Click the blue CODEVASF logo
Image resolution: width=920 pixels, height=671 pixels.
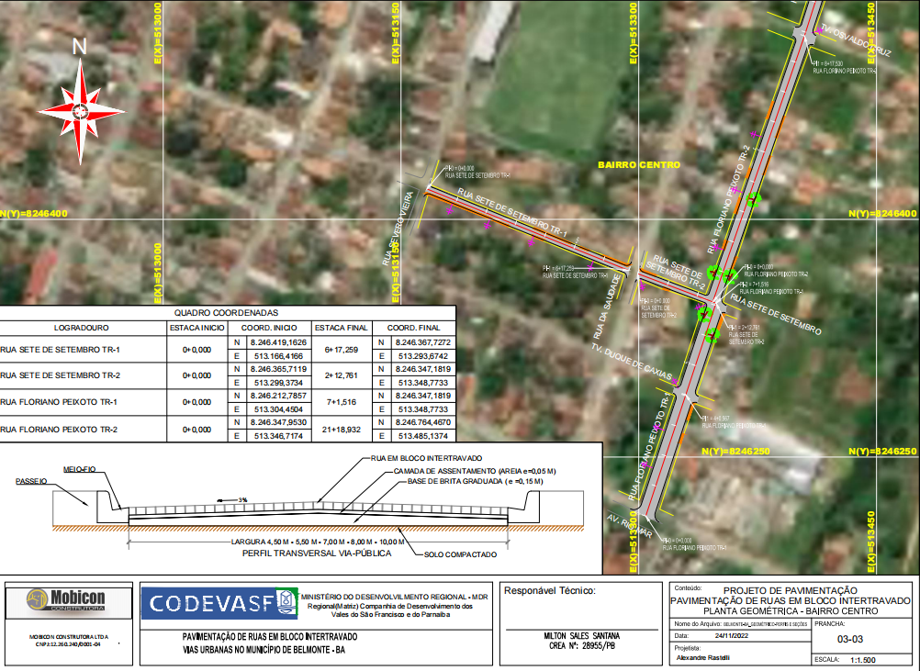[219, 603]
